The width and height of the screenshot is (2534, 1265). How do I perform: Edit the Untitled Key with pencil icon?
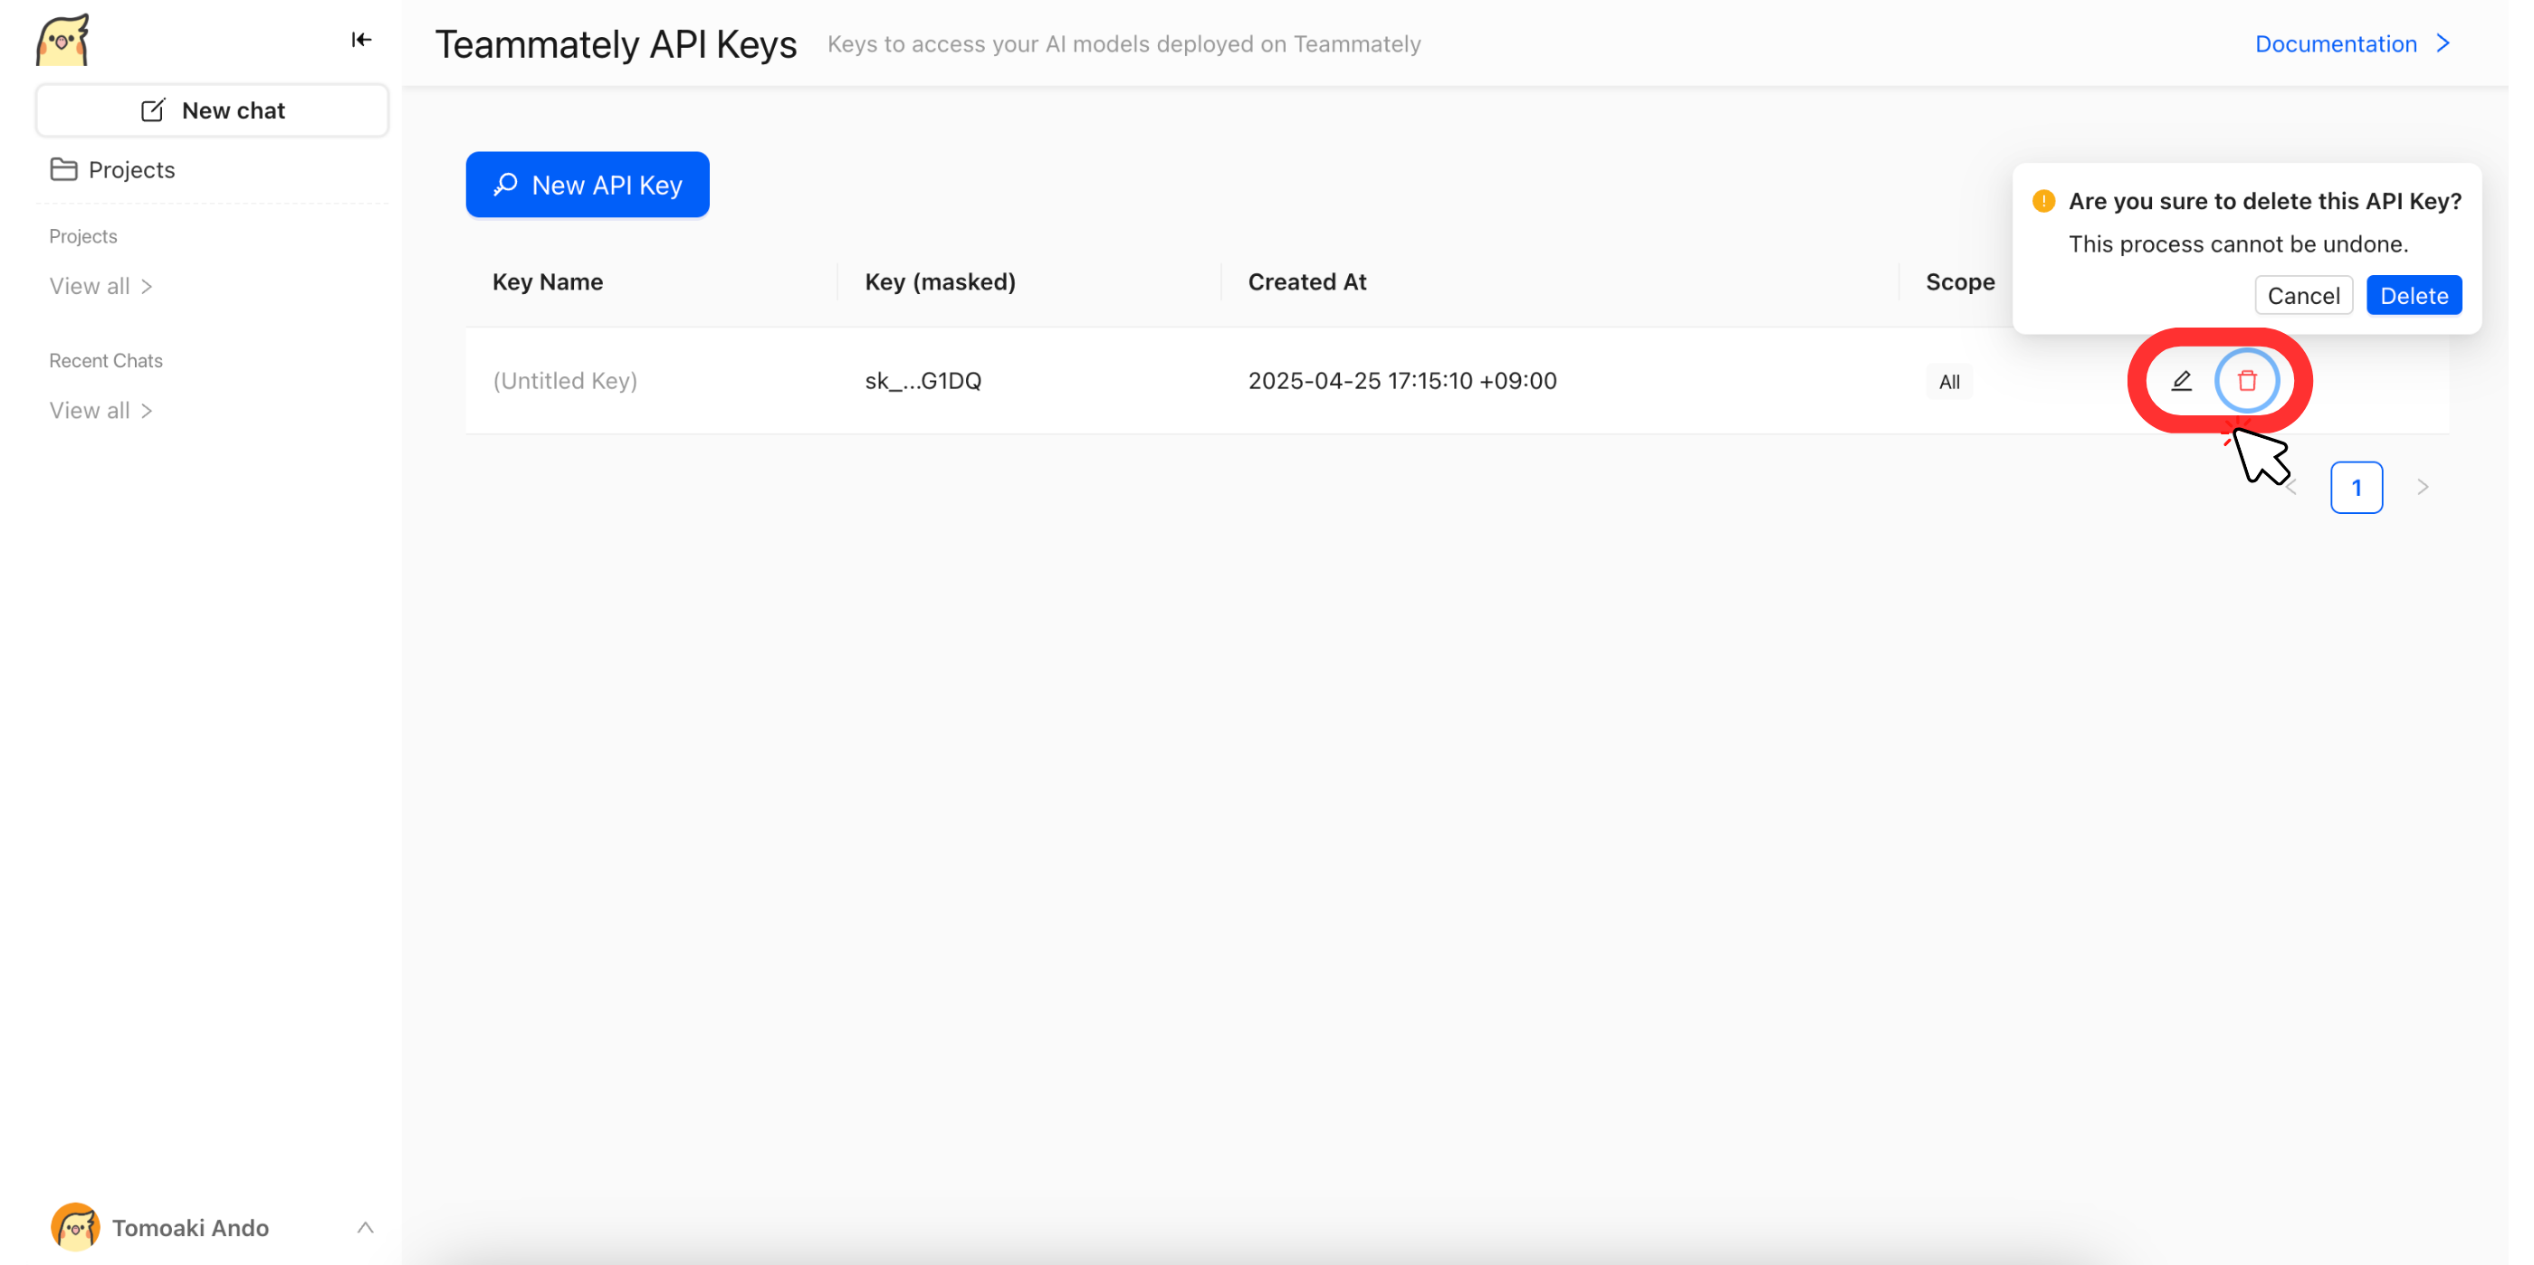coord(2181,380)
